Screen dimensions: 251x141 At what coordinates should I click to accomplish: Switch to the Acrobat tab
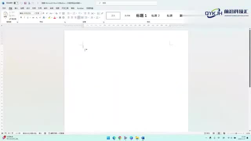[x=80, y=8]
